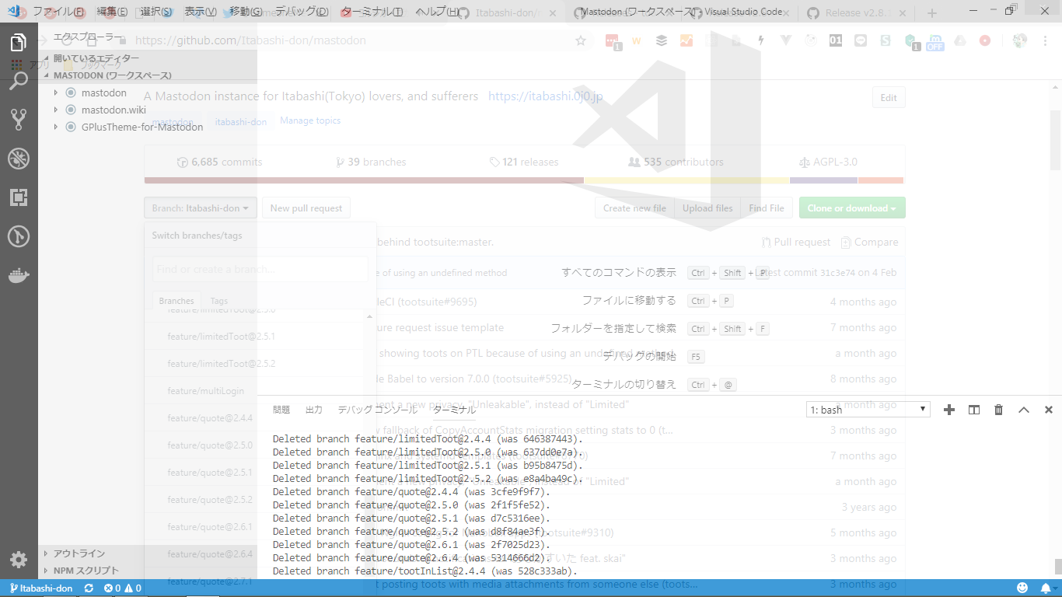Expand the mastodon.wiki folder
This screenshot has width=1062, height=597.
(x=56, y=110)
